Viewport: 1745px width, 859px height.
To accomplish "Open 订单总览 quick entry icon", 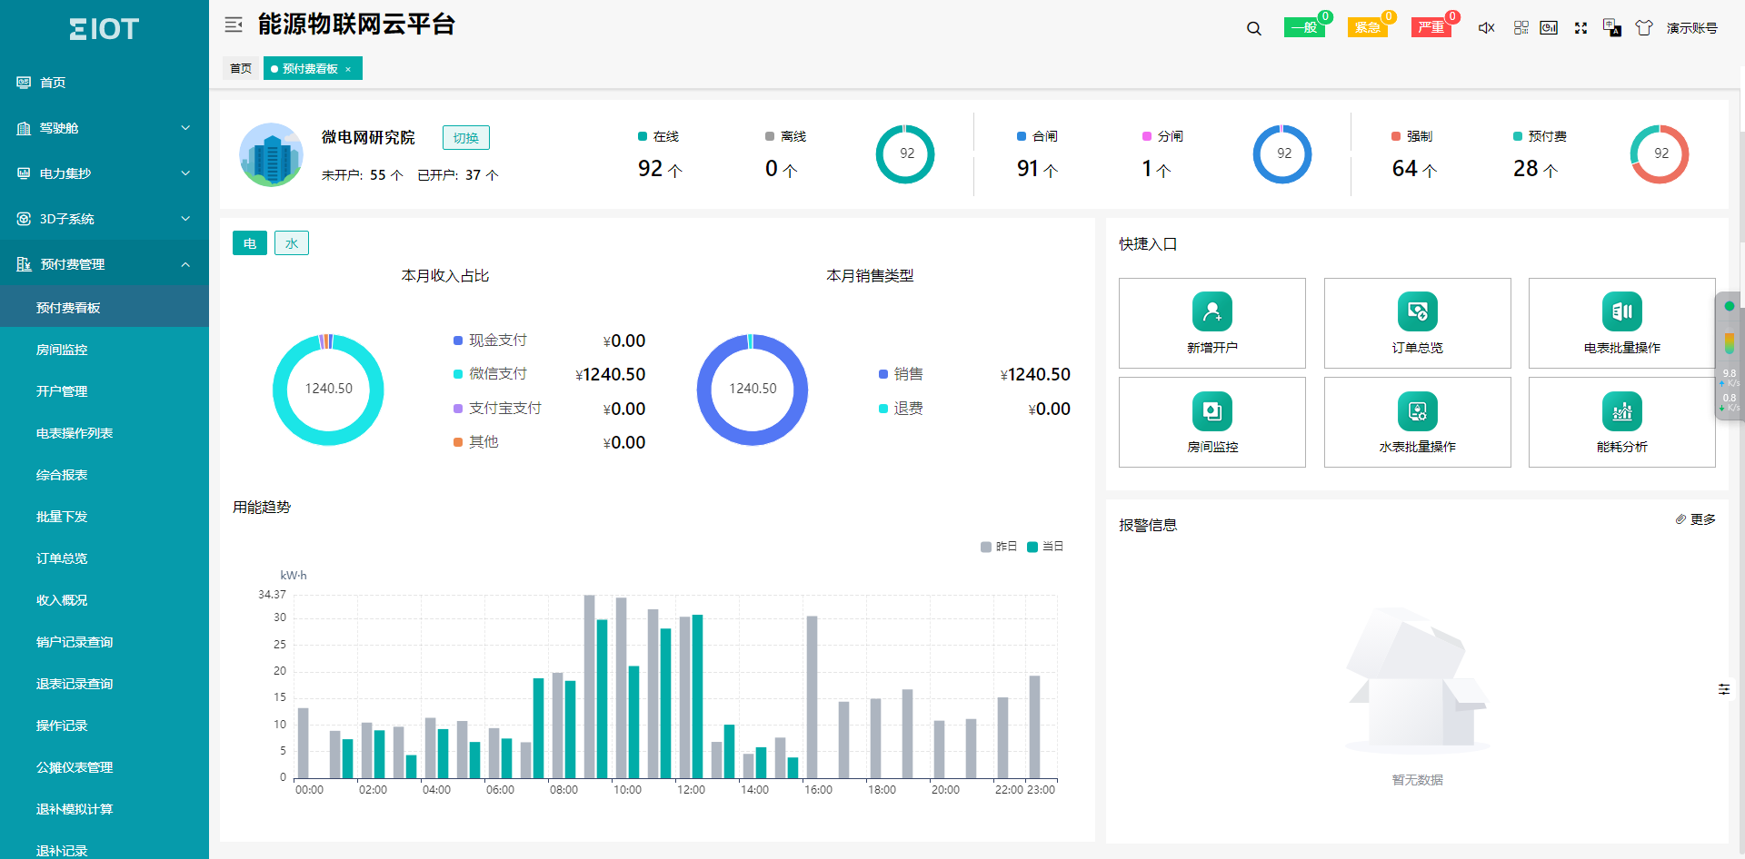I will point(1416,311).
